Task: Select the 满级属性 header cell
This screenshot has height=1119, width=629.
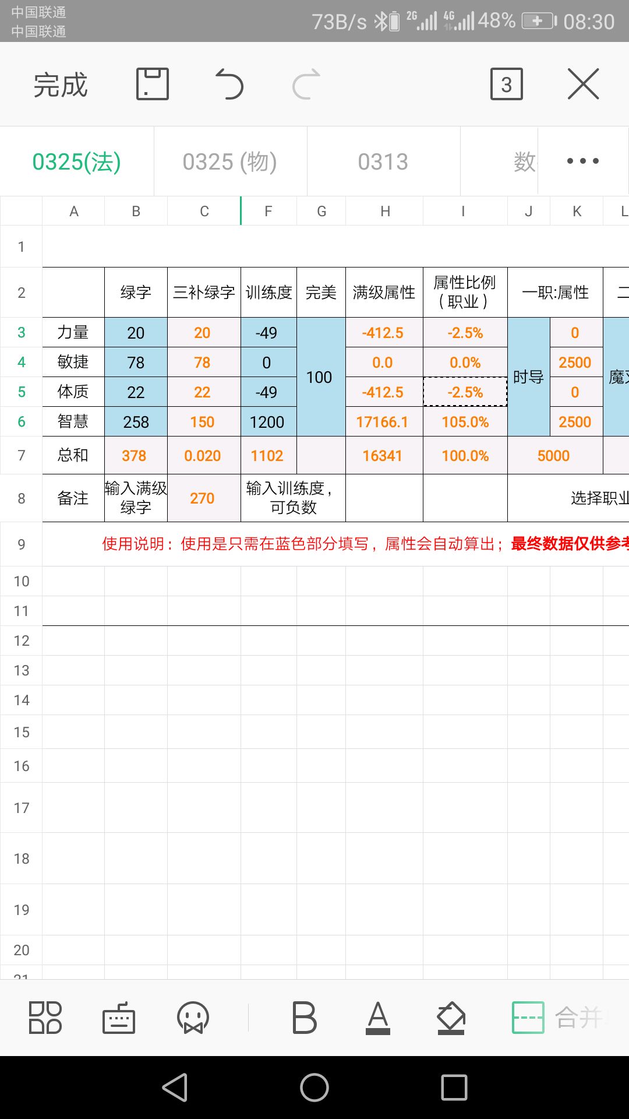Action: pos(384,293)
